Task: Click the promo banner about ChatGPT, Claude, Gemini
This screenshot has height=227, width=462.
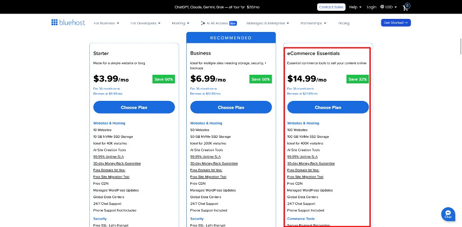Action: [217, 7]
